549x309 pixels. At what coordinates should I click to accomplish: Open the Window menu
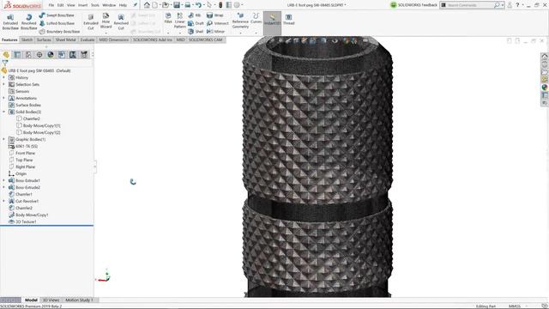click(109, 5)
